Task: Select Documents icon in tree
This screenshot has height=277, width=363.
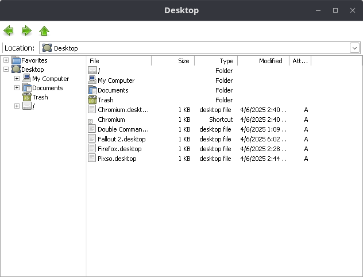Action: click(27, 87)
